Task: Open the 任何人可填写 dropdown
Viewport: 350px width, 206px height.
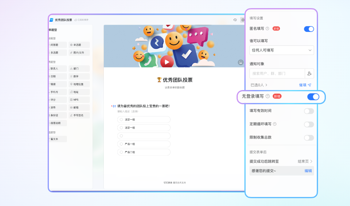Action: [x=282, y=50]
